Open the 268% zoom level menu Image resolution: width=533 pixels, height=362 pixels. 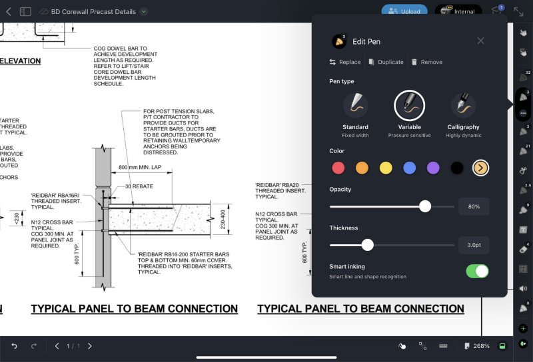(x=477, y=346)
